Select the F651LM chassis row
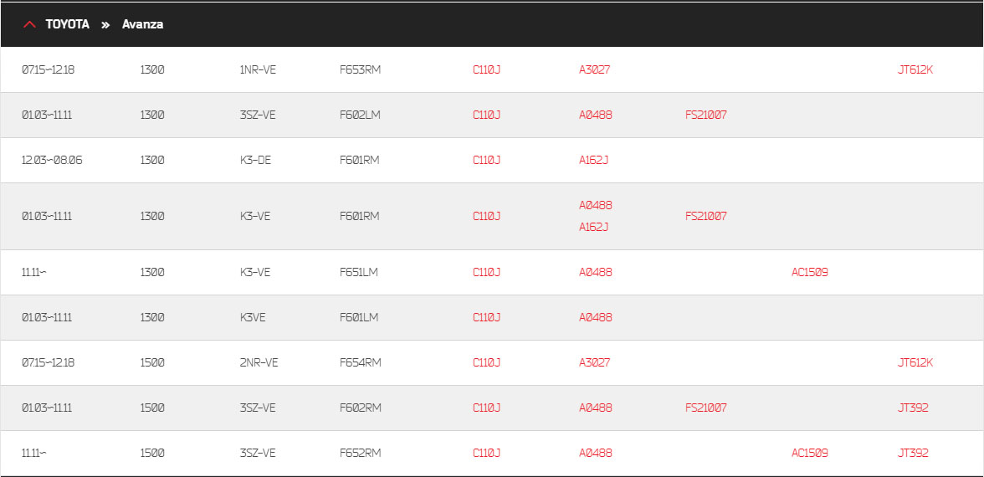Screen dimensions: 984x477 (x=492, y=273)
